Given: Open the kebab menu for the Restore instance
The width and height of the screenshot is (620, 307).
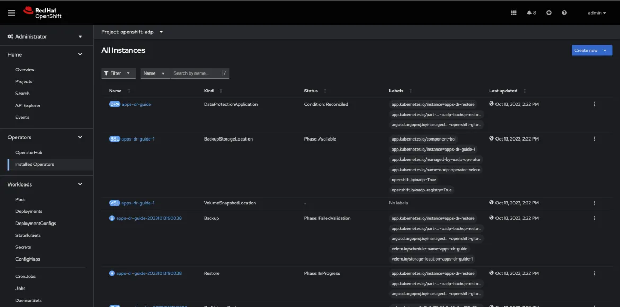Looking at the screenshot, I should click(594, 273).
